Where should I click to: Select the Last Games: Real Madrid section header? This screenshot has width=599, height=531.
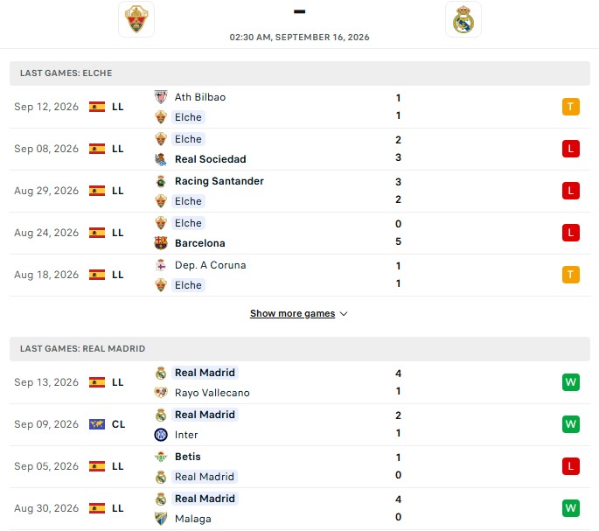coord(300,349)
